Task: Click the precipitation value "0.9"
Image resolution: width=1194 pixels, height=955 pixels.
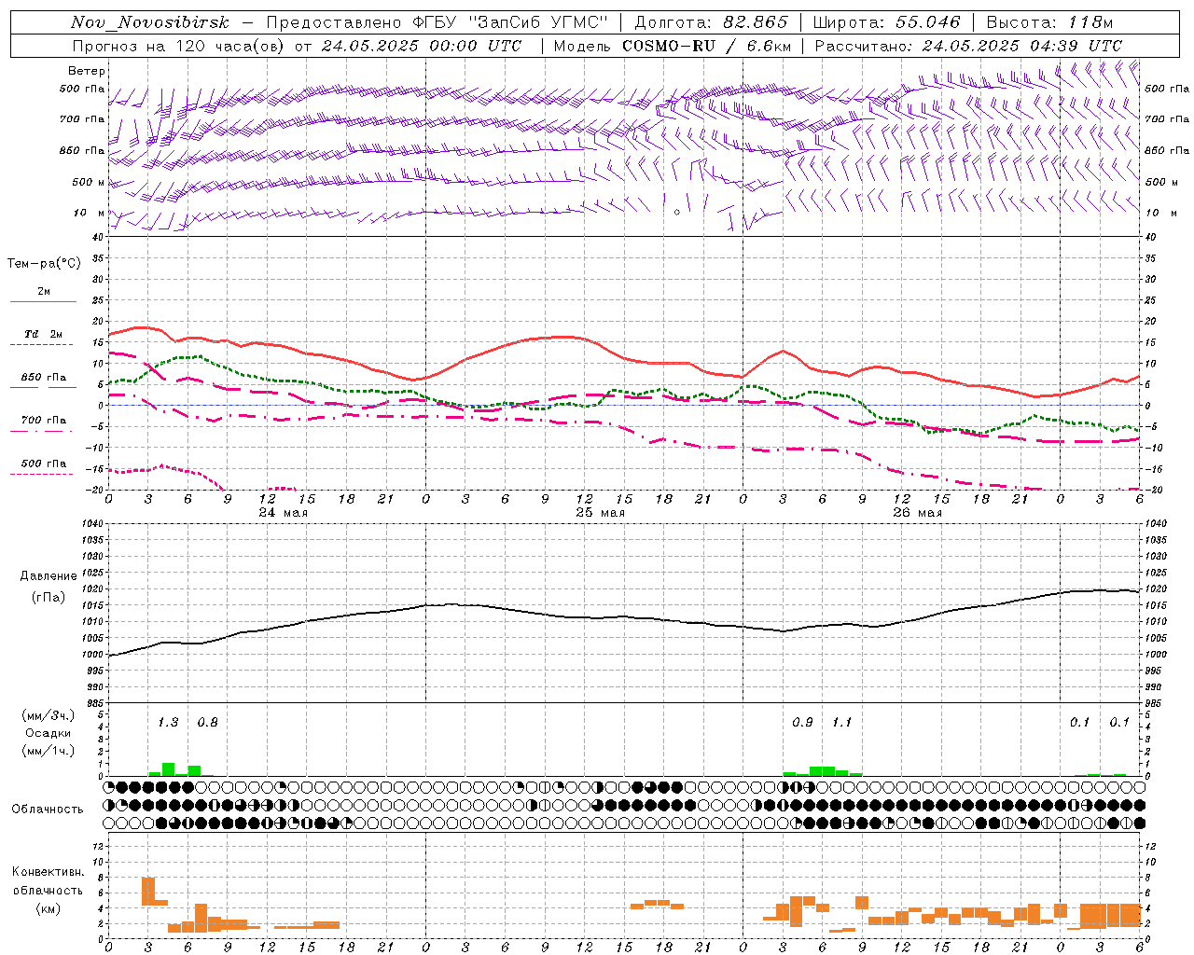Action: tap(802, 723)
